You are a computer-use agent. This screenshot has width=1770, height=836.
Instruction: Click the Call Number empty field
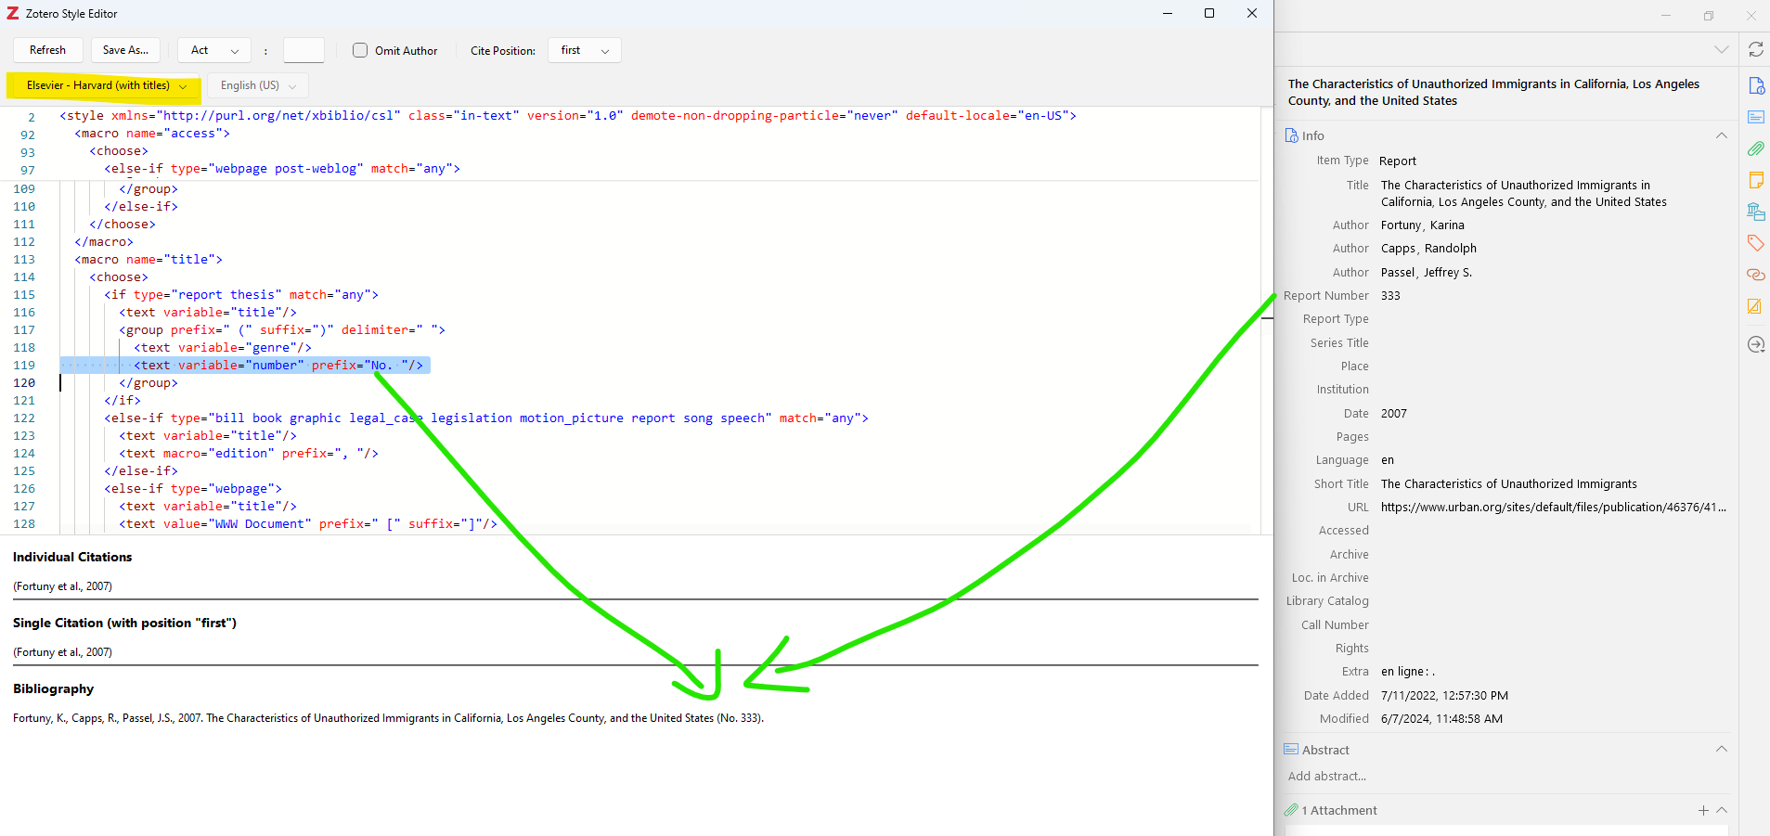1555,625
